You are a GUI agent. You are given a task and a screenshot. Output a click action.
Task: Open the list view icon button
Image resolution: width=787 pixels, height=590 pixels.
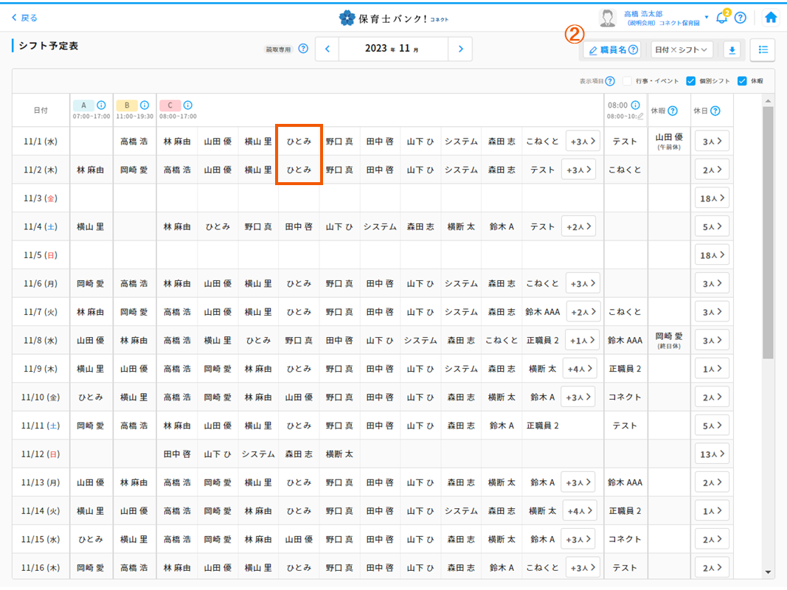(763, 50)
